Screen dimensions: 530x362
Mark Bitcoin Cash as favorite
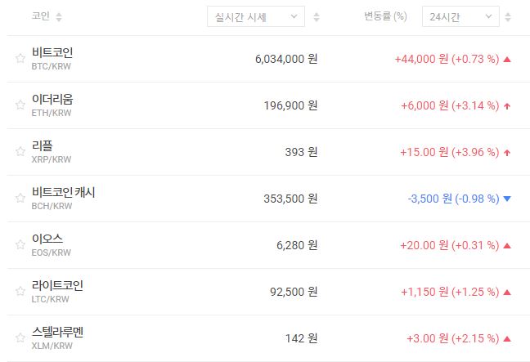pos(20,198)
